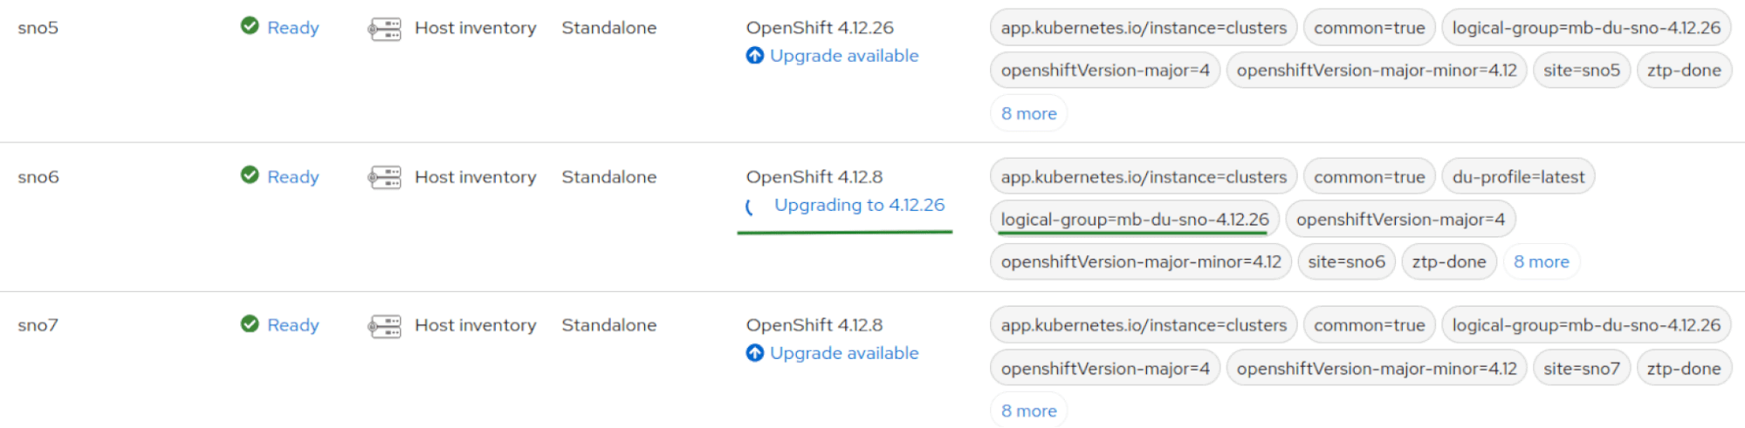Expand the "8 more" labels for sno6
Image resolution: width=1745 pixels, height=428 pixels.
pyautogui.click(x=1542, y=262)
